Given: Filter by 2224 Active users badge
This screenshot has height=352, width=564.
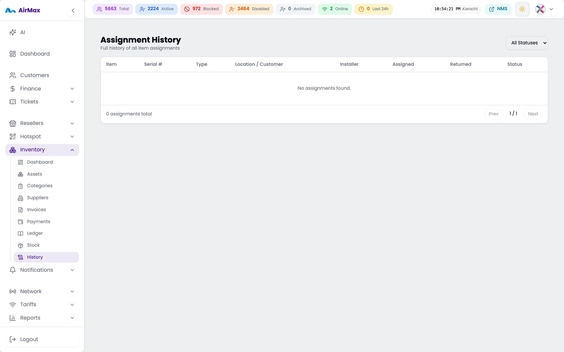Looking at the screenshot, I should click(x=157, y=9).
